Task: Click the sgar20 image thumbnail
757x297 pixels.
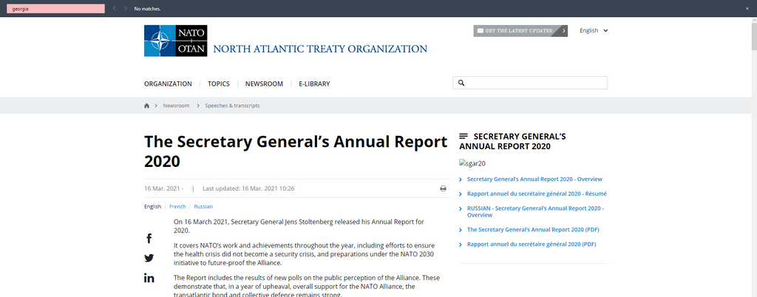Action: point(472,163)
